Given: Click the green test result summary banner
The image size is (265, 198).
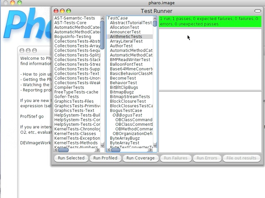Looking at the screenshot, I should point(210,21).
